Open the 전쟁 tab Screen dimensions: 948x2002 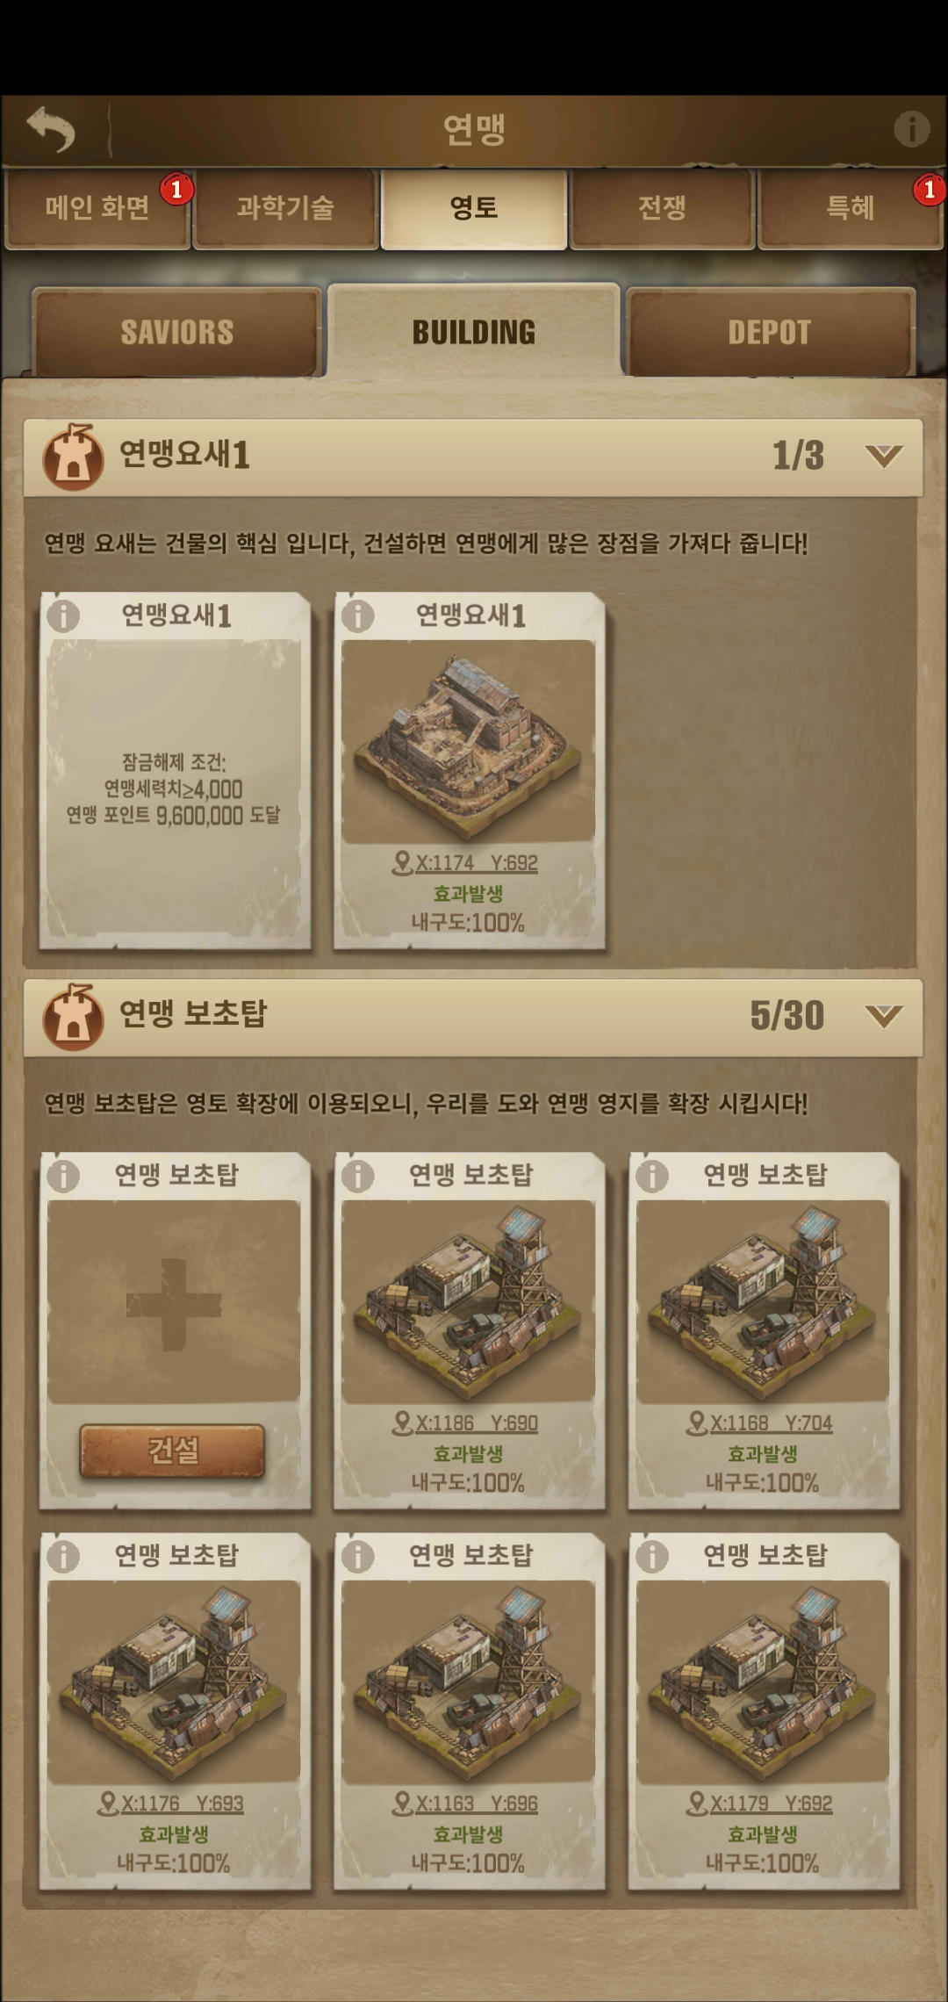(662, 208)
